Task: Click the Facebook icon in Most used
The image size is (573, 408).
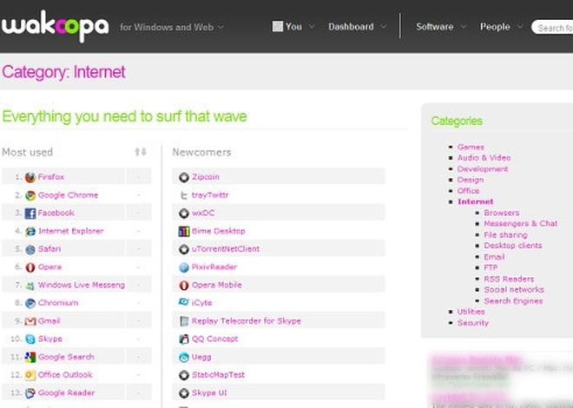Action: (x=30, y=213)
